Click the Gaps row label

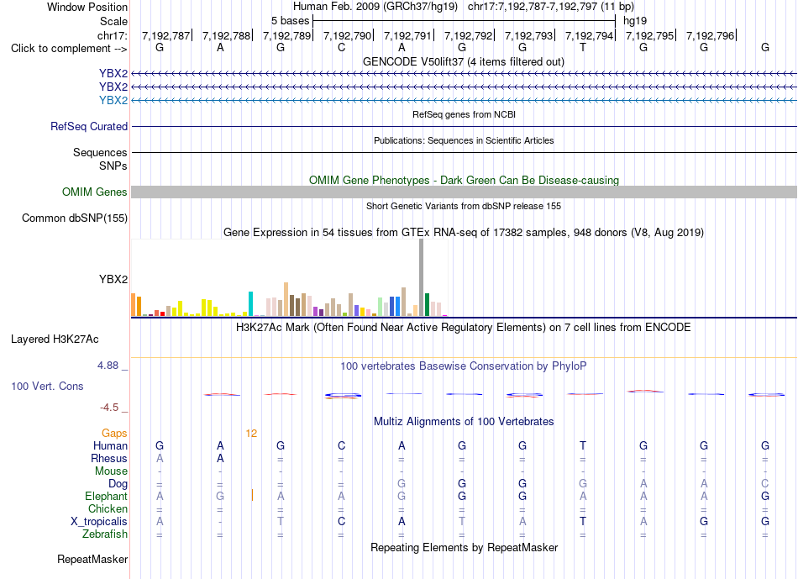(x=114, y=433)
